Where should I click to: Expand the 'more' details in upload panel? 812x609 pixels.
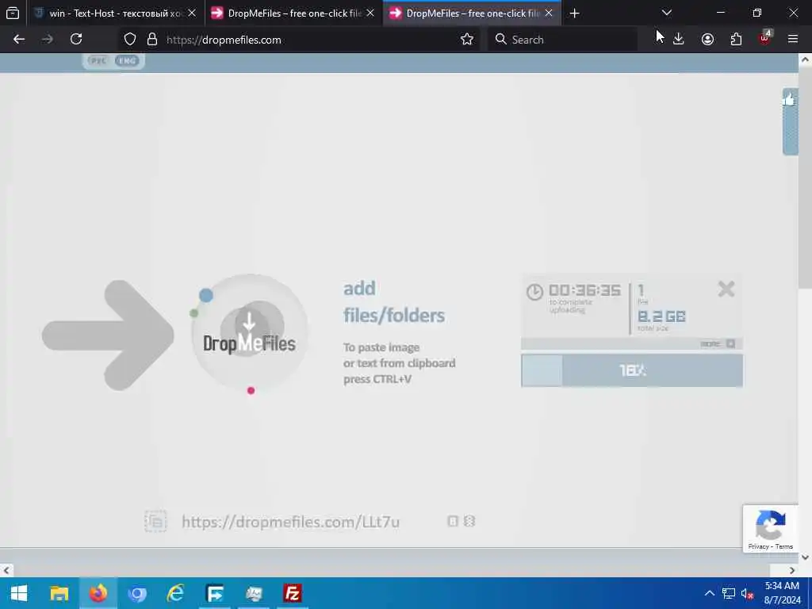(717, 344)
